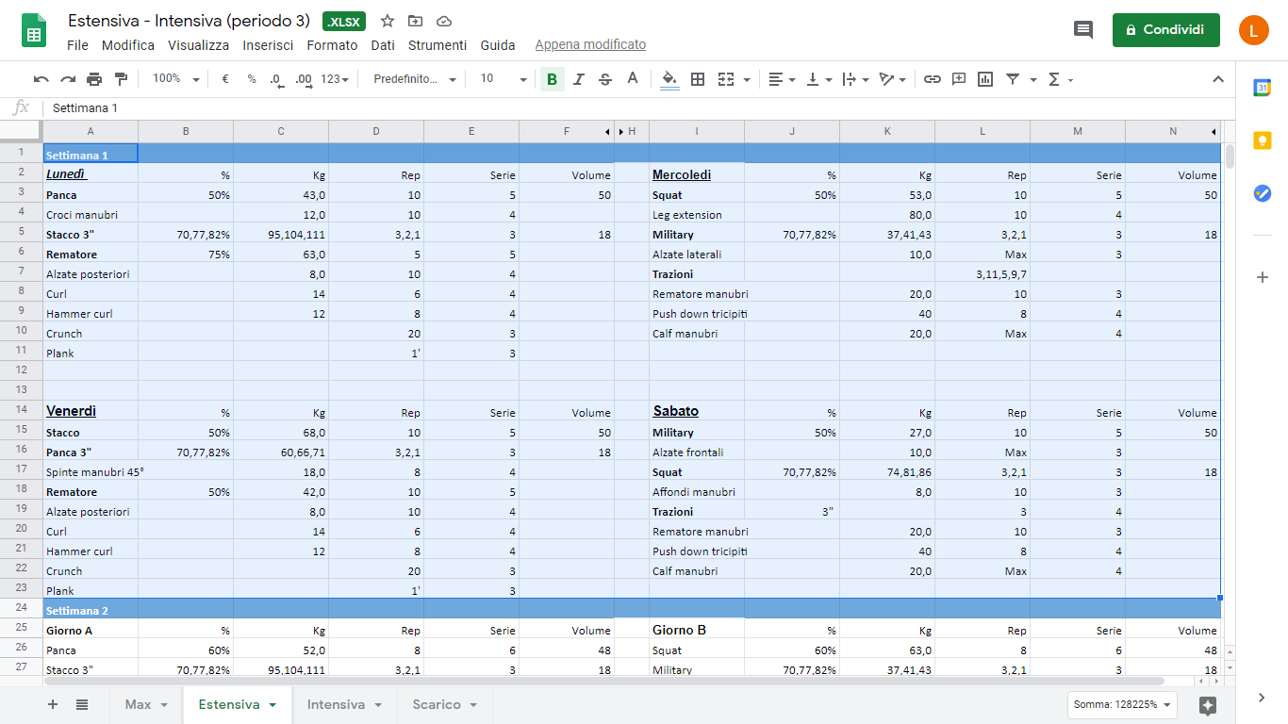Switch to the Intensiva sheet tab
The width and height of the screenshot is (1288, 724).
345,704
